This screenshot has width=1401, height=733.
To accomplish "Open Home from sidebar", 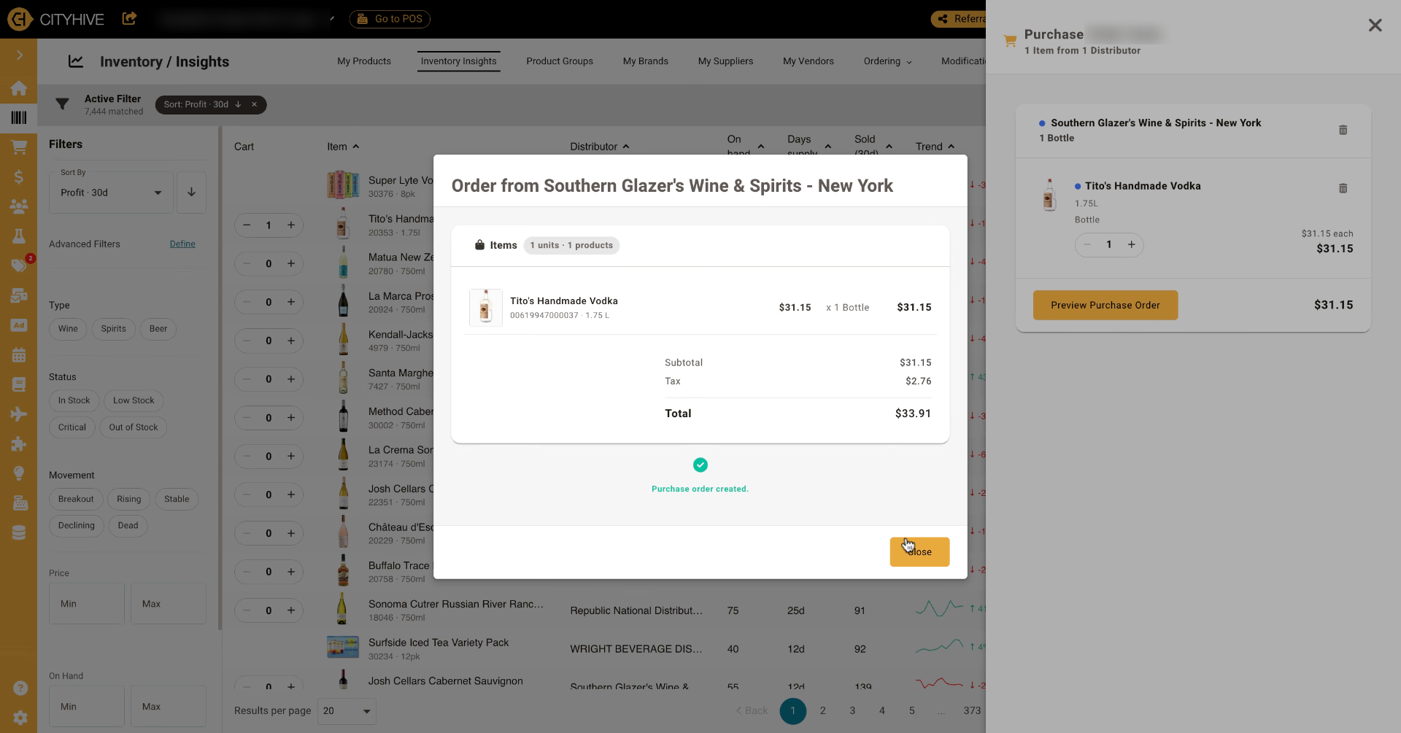I will (x=19, y=88).
